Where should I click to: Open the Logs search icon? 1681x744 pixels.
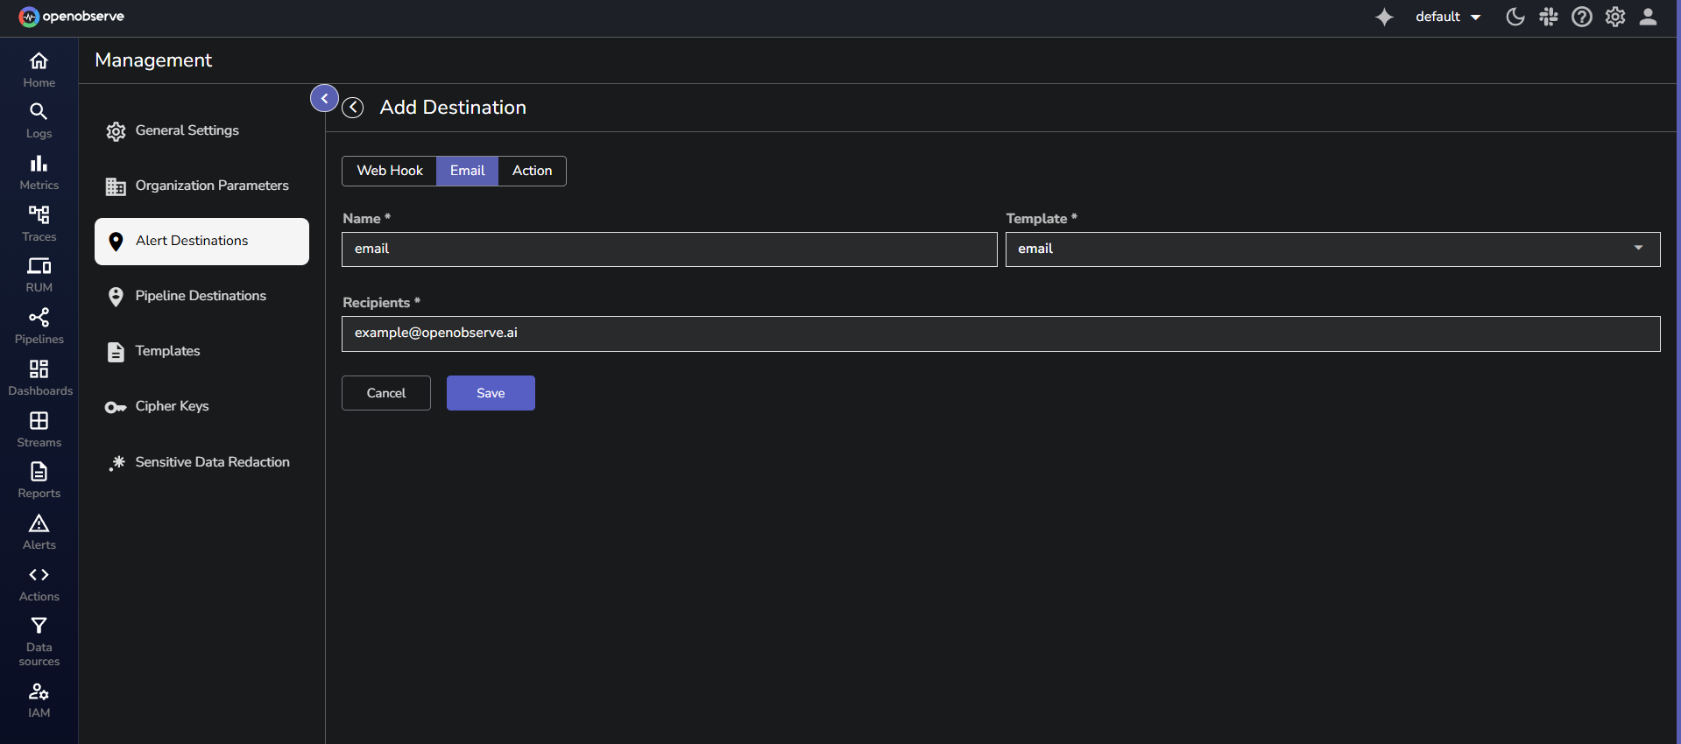pyautogui.click(x=39, y=112)
